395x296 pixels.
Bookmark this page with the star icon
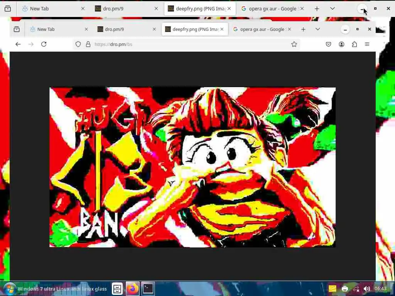294,44
